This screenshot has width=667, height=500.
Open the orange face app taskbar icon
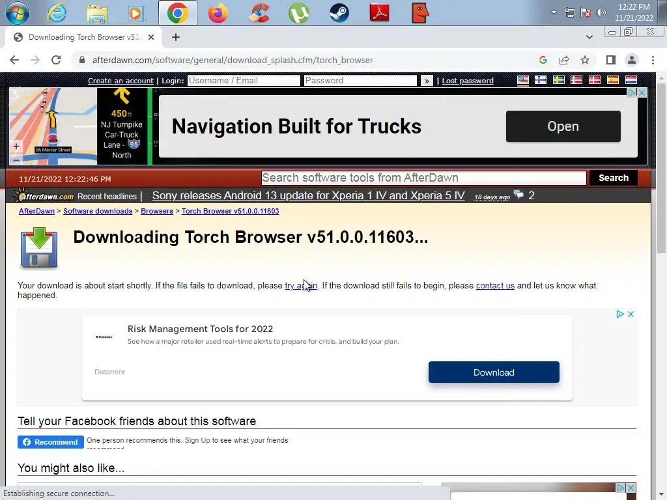[420, 13]
